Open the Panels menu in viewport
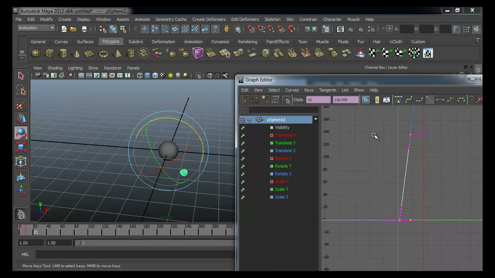 (x=133, y=68)
